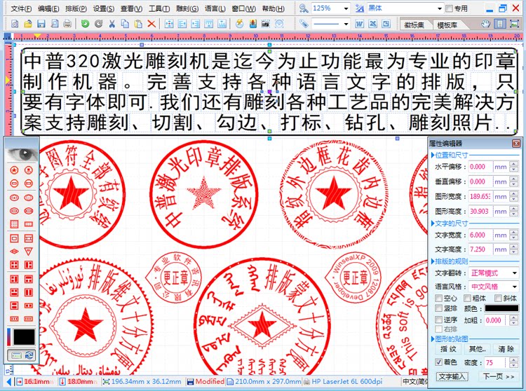Enable the 空心 hollow checkbox
The image size is (526, 391).
[438, 298]
